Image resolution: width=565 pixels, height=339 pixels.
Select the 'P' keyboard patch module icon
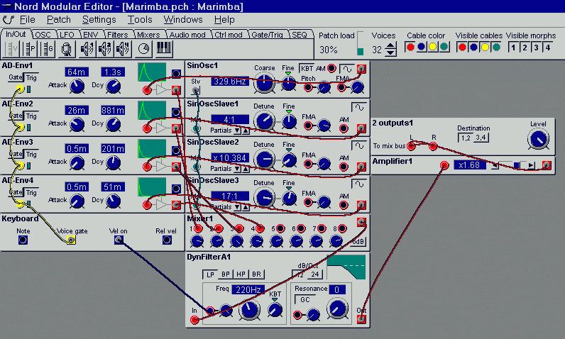pos(31,48)
